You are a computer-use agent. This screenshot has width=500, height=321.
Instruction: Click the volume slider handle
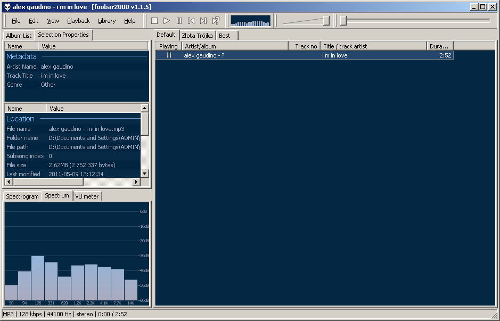click(x=326, y=21)
